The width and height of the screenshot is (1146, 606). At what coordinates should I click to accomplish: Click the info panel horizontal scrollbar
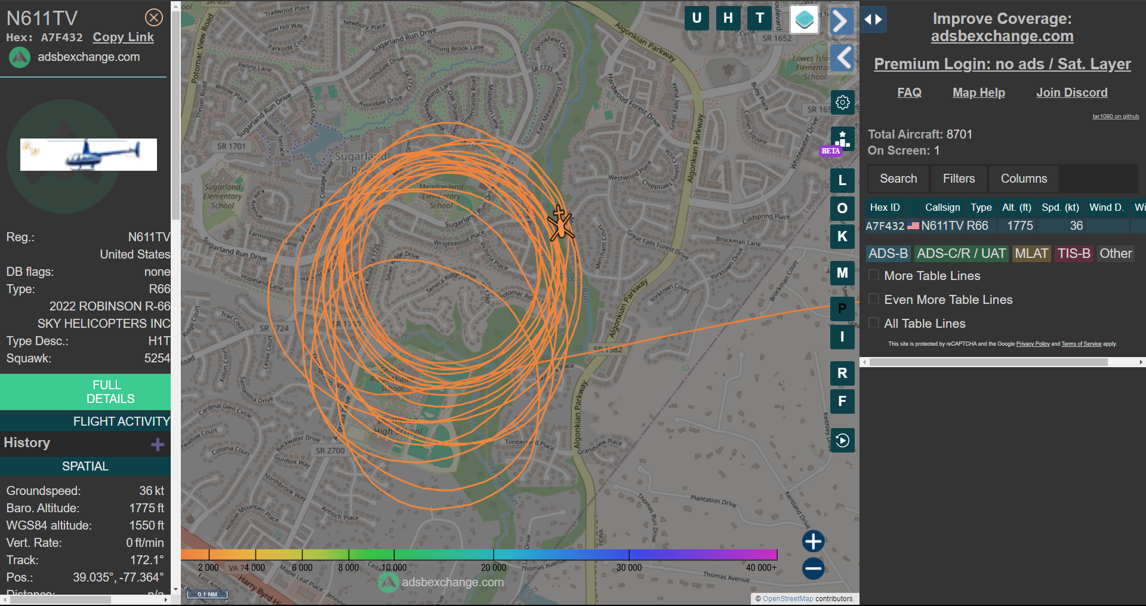tap(60, 599)
